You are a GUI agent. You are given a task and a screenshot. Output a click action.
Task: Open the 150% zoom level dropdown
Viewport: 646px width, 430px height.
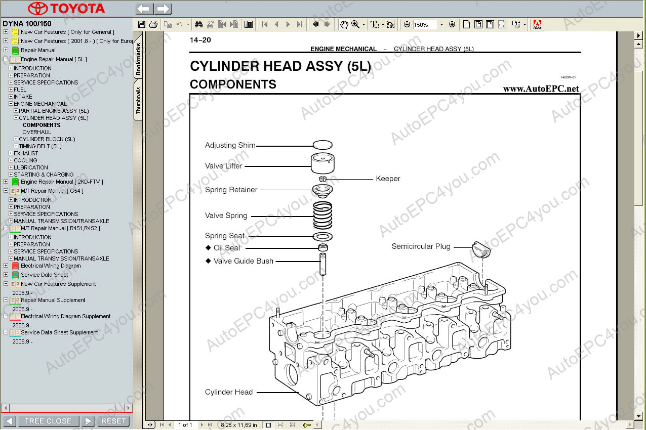click(441, 24)
